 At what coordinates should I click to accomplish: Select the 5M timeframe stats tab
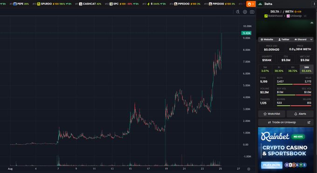coord(265,69)
